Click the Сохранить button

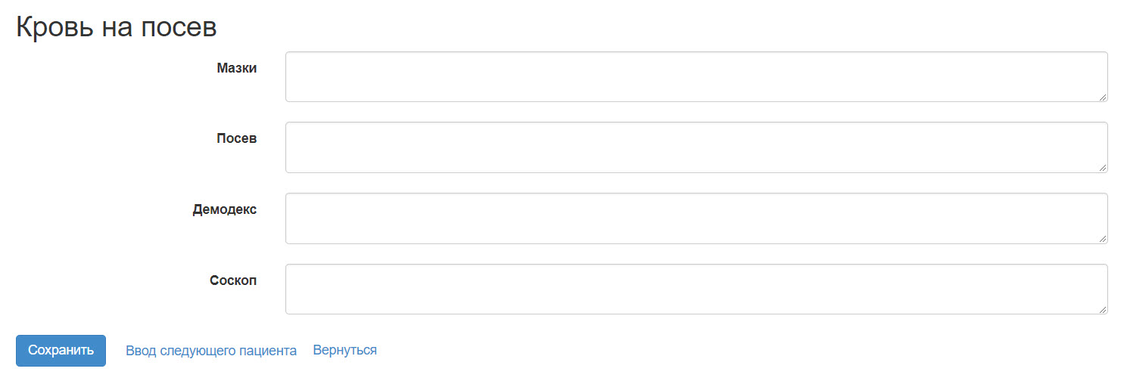(61, 351)
